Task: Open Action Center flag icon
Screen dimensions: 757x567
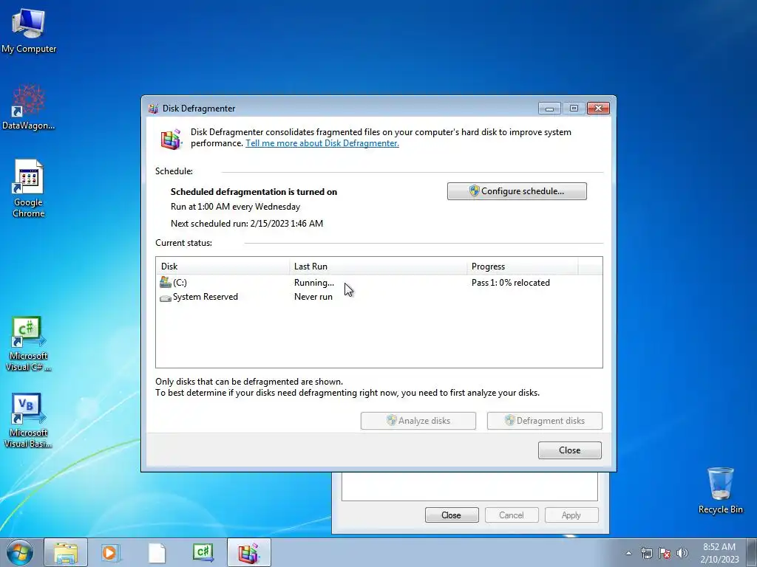Action: 665,553
